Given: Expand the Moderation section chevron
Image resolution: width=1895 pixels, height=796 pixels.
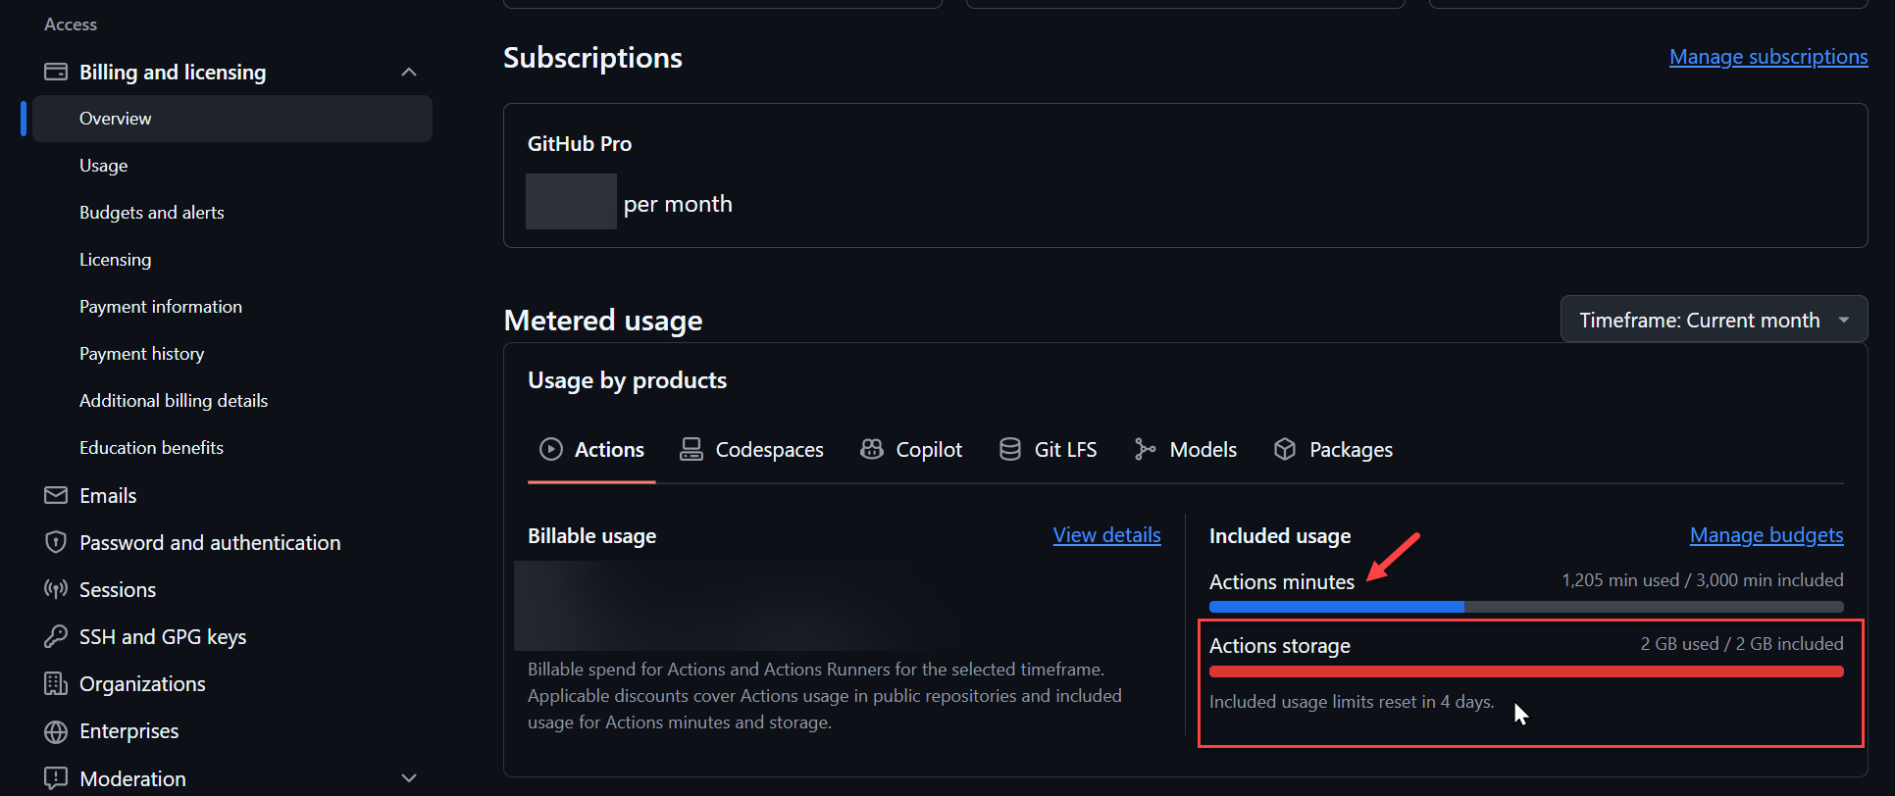Looking at the screenshot, I should tap(409, 778).
